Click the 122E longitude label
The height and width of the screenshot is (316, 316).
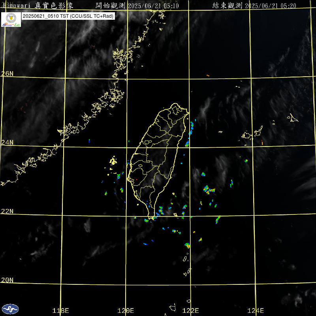coord(190,310)
